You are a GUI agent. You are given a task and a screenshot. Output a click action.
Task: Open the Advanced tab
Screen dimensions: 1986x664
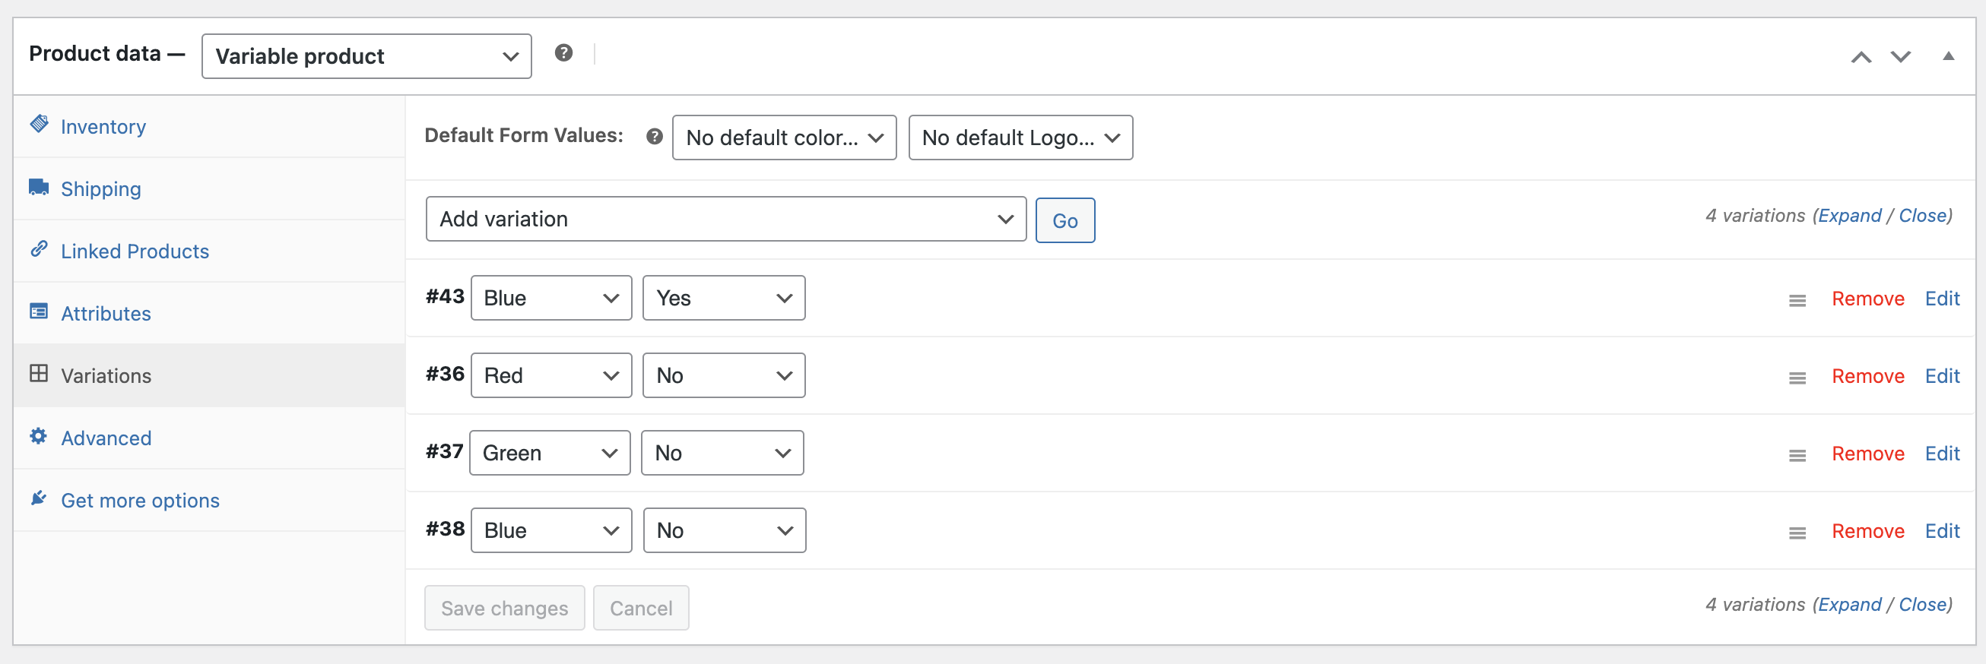pyautogui.click(x=209, y=438)
